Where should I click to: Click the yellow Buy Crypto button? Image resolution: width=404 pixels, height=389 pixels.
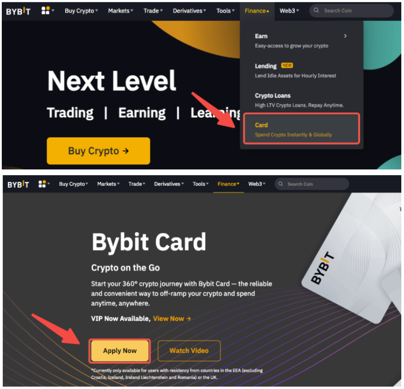point(98,151)
